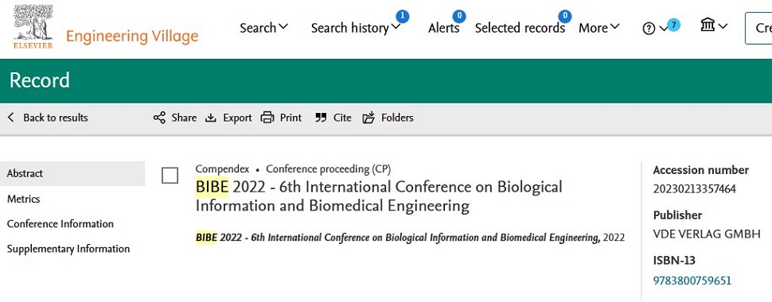772x302 pixels.
Task: View Selected records
Action: click(520, 28)
